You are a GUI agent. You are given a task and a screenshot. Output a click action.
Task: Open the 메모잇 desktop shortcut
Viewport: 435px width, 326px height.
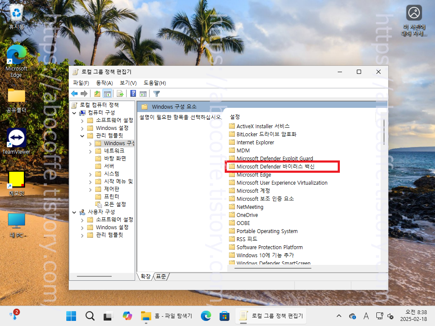click(17, 183)
